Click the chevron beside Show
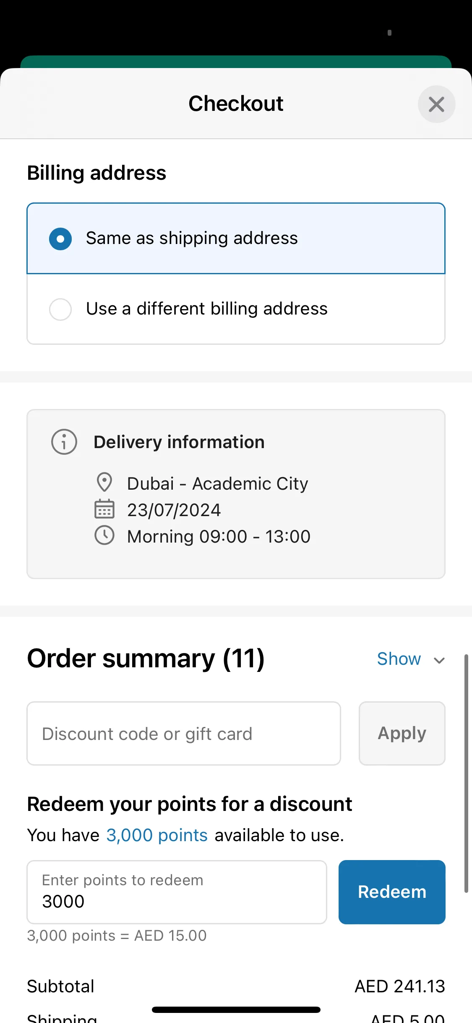The height and width of the screenshot is (1023, 472). click(439, 661)
